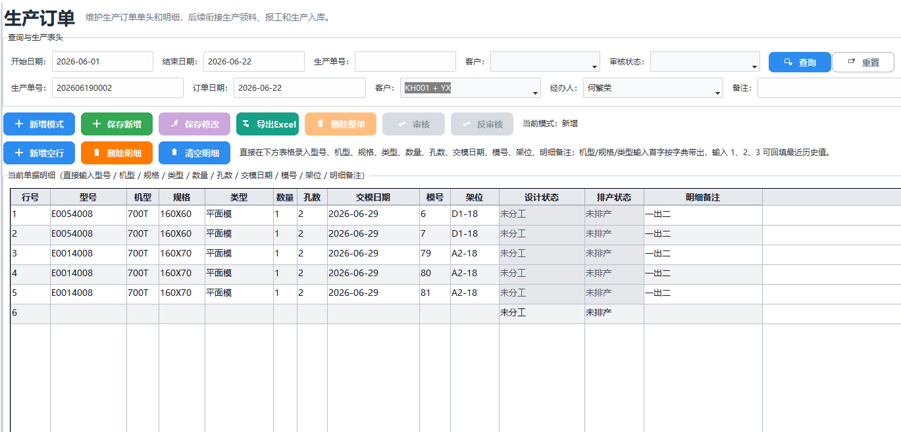Viewport: 901px width, 432px height.
Task: Click the 明细备注 column header
Action: tap(703, 197)
